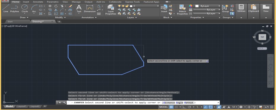This screenshot has width=276, height=110.
Task: Select the Line tool
Action: pos(6,9)
